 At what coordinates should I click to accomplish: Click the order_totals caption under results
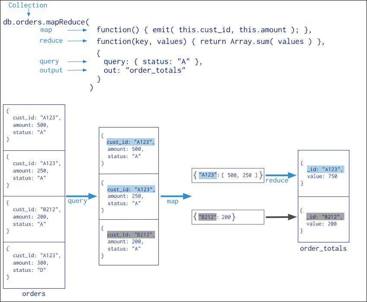[x=323, y=248]
